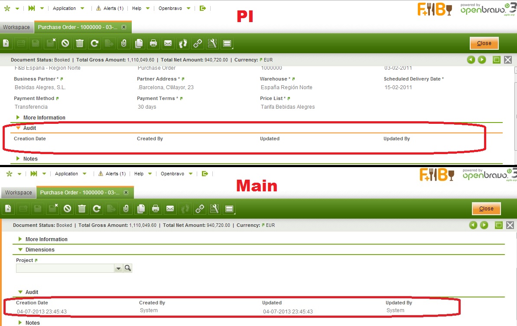This screenshot has width=517, height=326.
Task: Click maximize form icon in Main window
Action: pos(499,225)
